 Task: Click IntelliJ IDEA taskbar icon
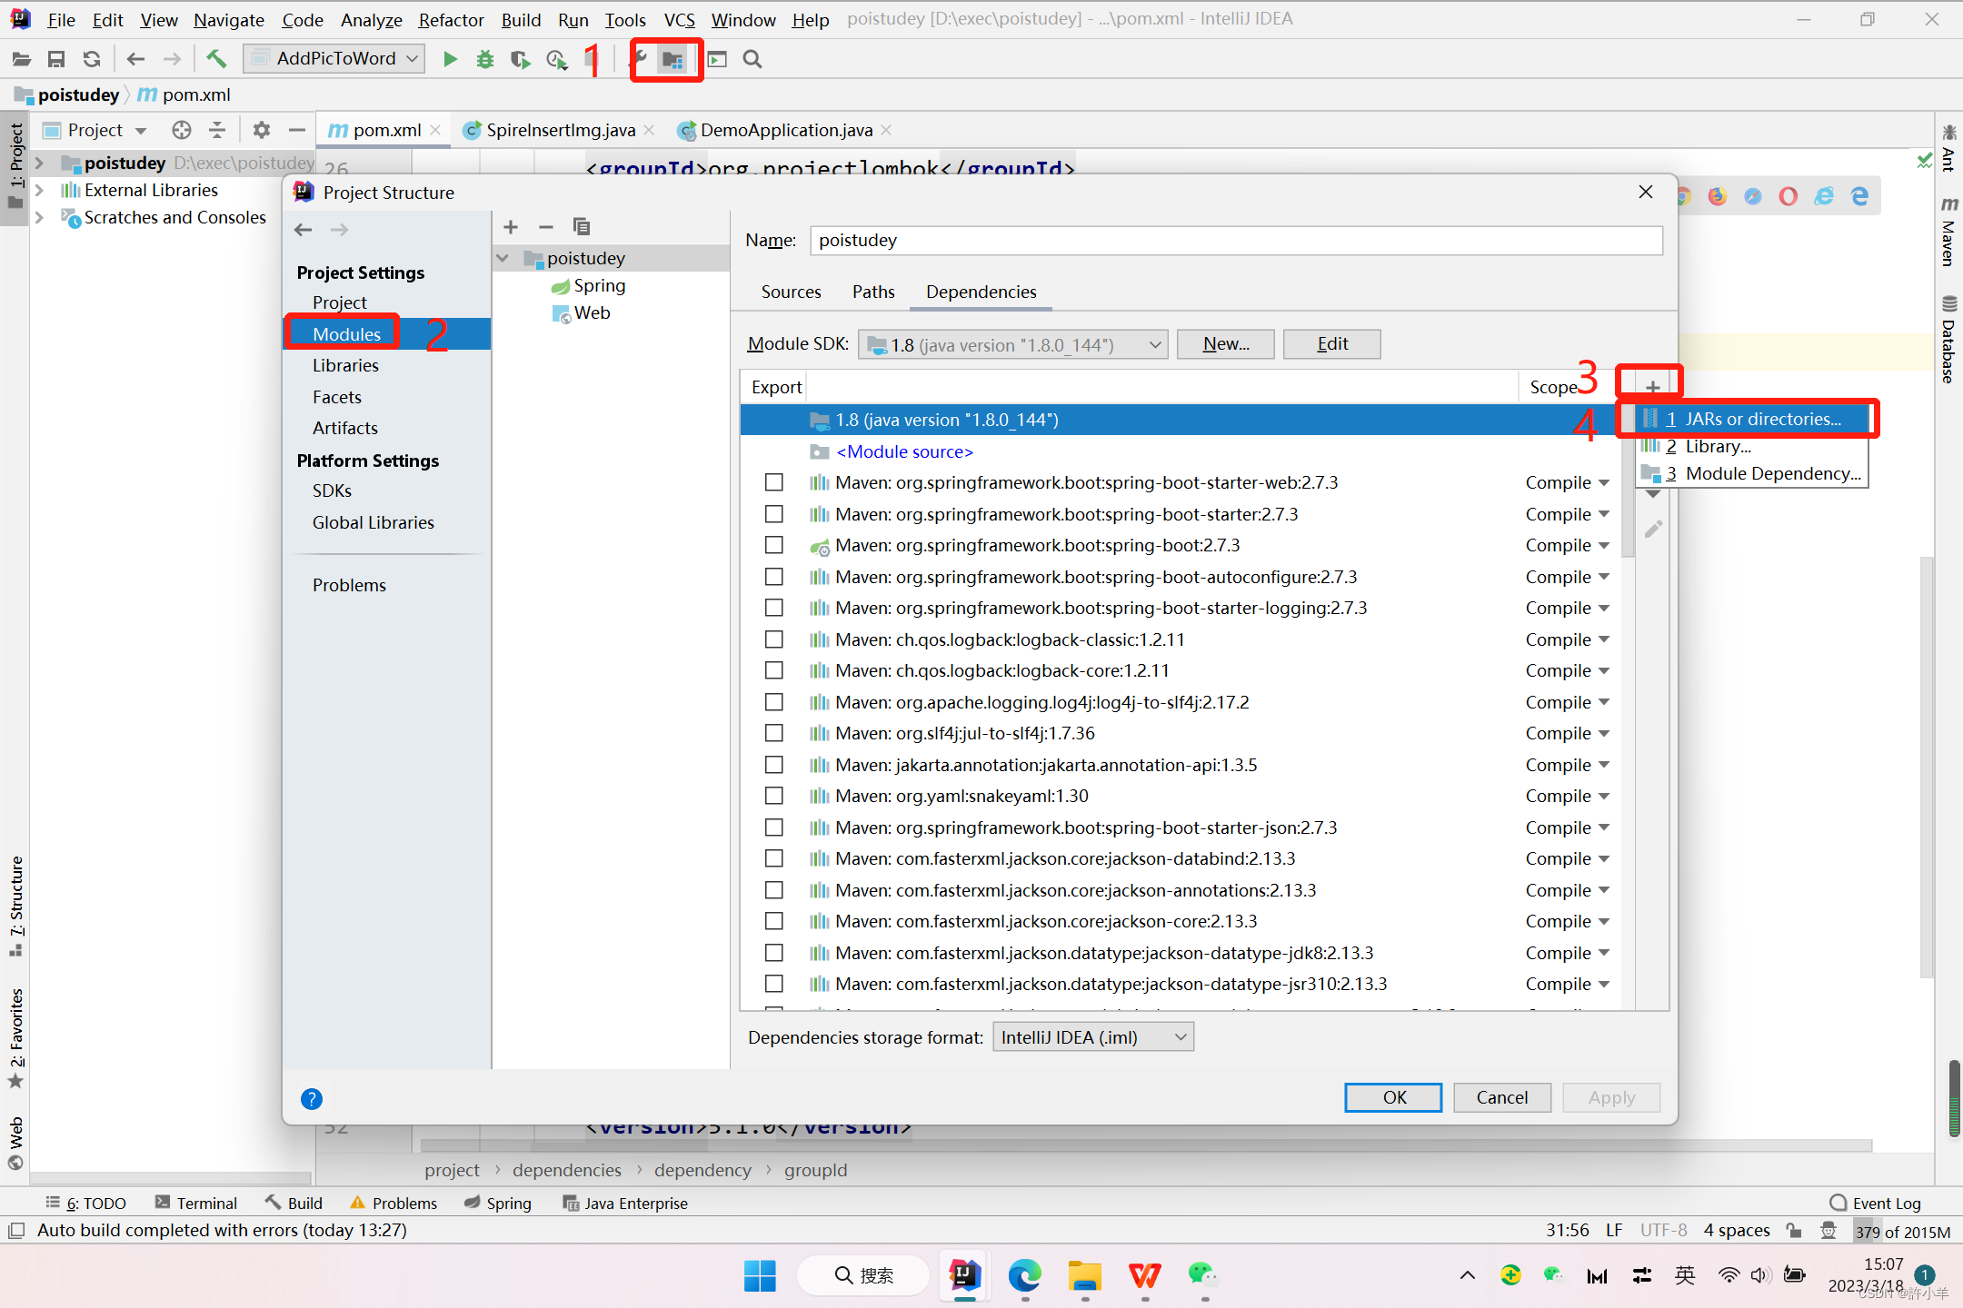coord(964,1275)
